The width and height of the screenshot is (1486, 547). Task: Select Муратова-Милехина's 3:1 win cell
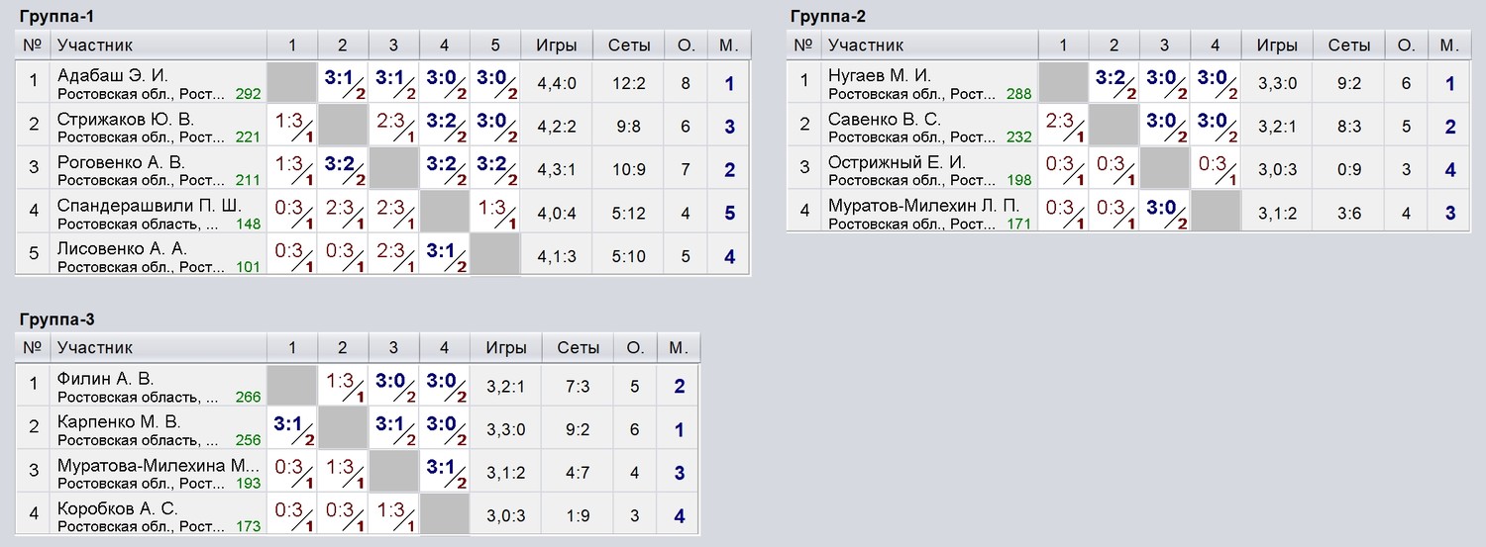pyautogui.click(x=445, y=472)
